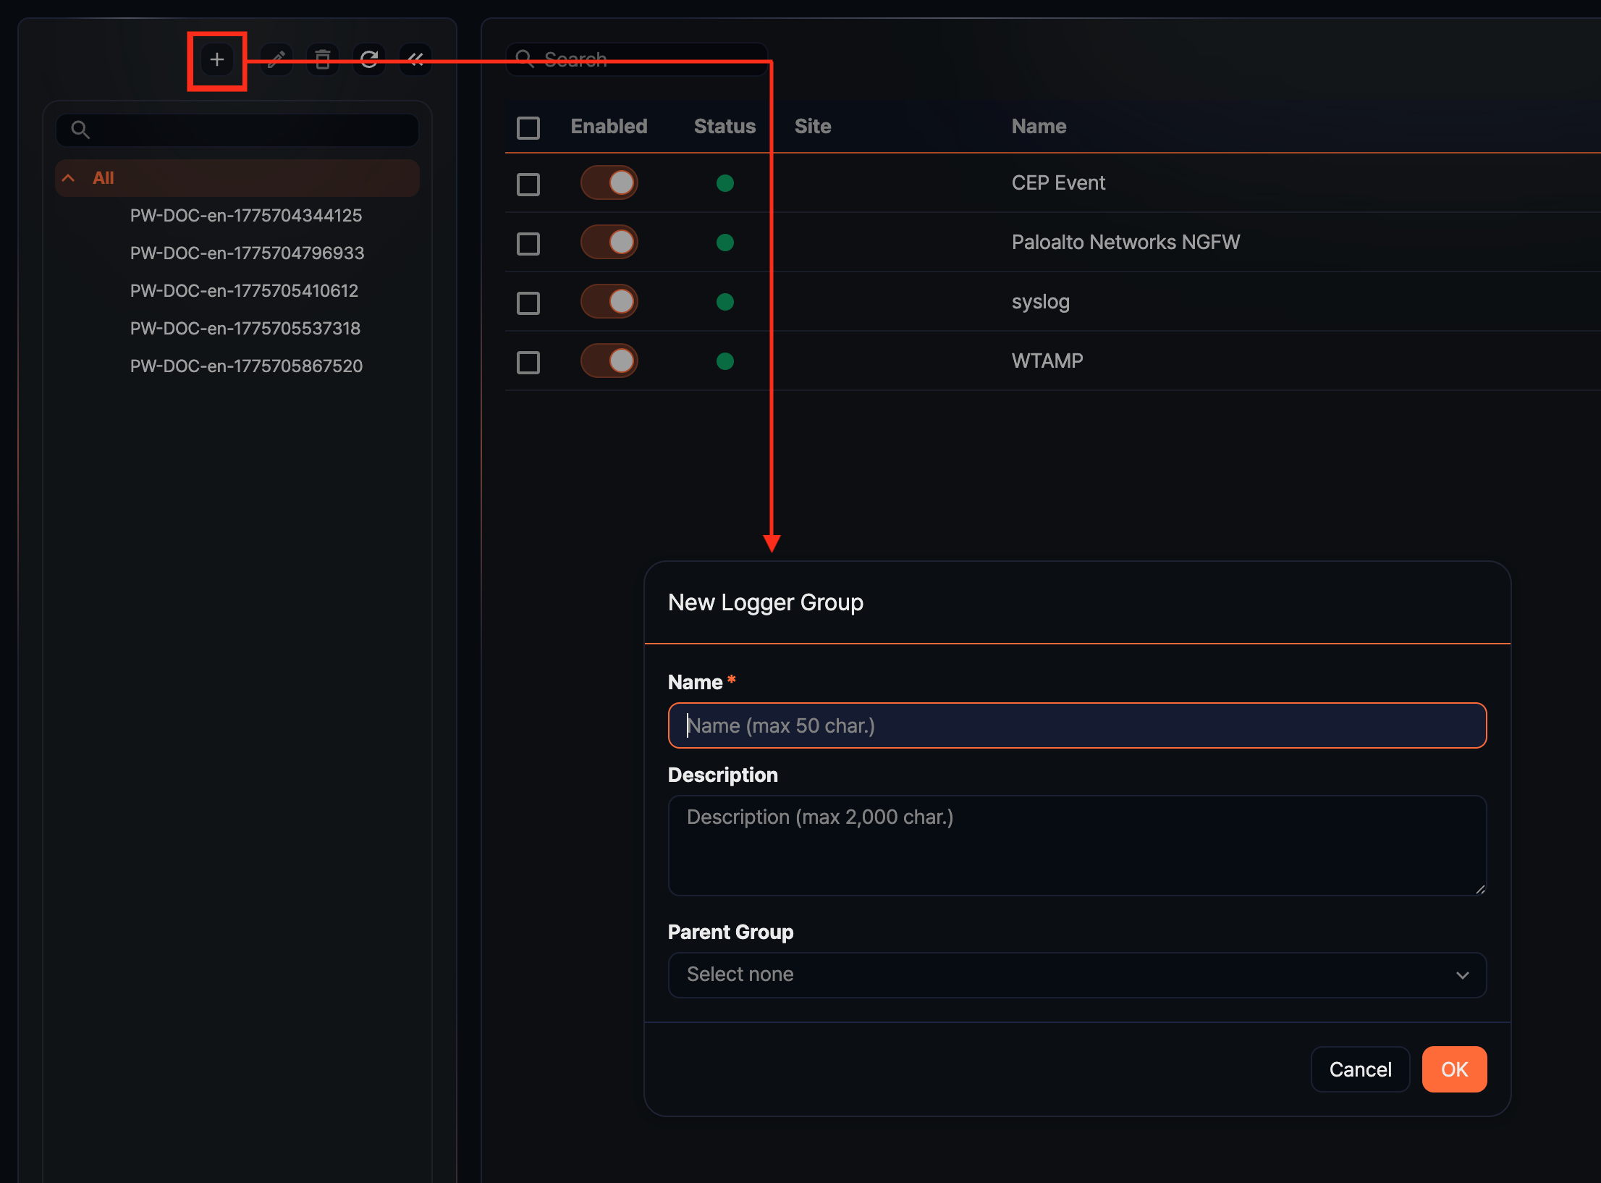Click the delete trash icon

(x=322, y=59)
